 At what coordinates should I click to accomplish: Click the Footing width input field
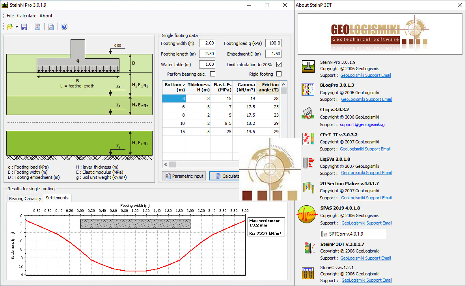point(207,43)
